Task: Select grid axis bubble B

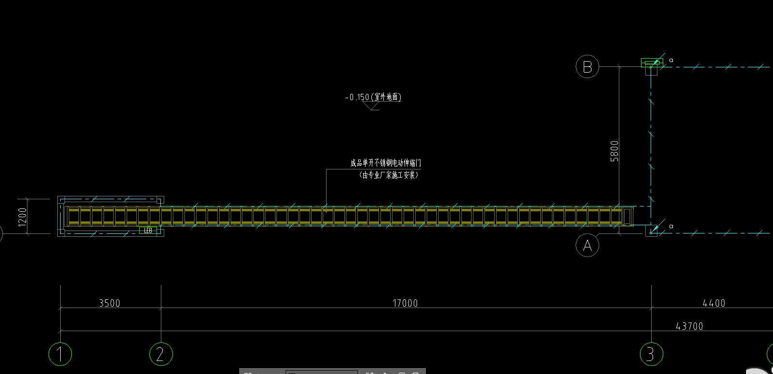Action: 588,66
